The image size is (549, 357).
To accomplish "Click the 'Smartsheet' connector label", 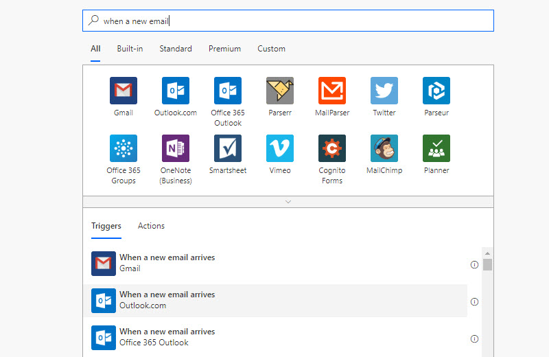I will (228, 171).
